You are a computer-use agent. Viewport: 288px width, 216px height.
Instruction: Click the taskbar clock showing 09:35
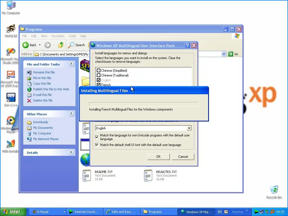280,212
